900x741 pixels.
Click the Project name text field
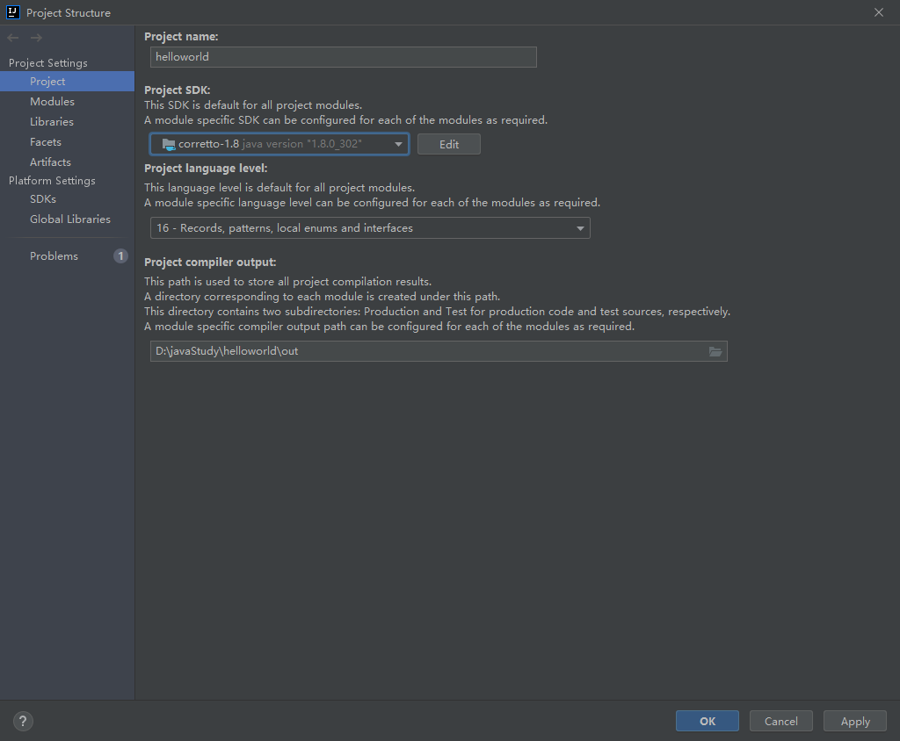coord(343,57)
